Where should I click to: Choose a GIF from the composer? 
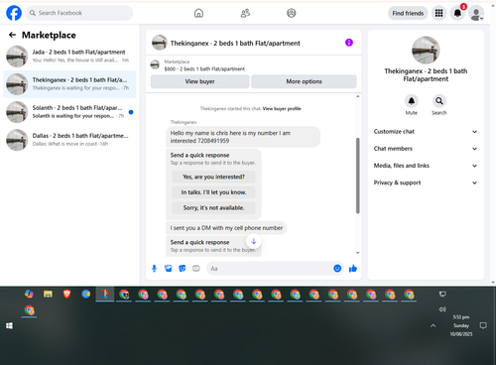[x=196, y=269]
